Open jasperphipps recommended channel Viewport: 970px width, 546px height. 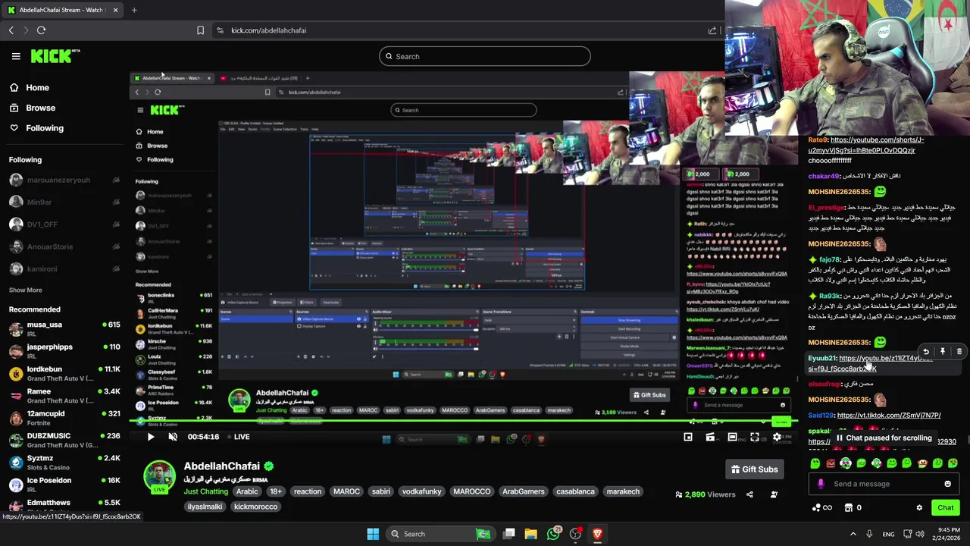[x=64, y=351]
